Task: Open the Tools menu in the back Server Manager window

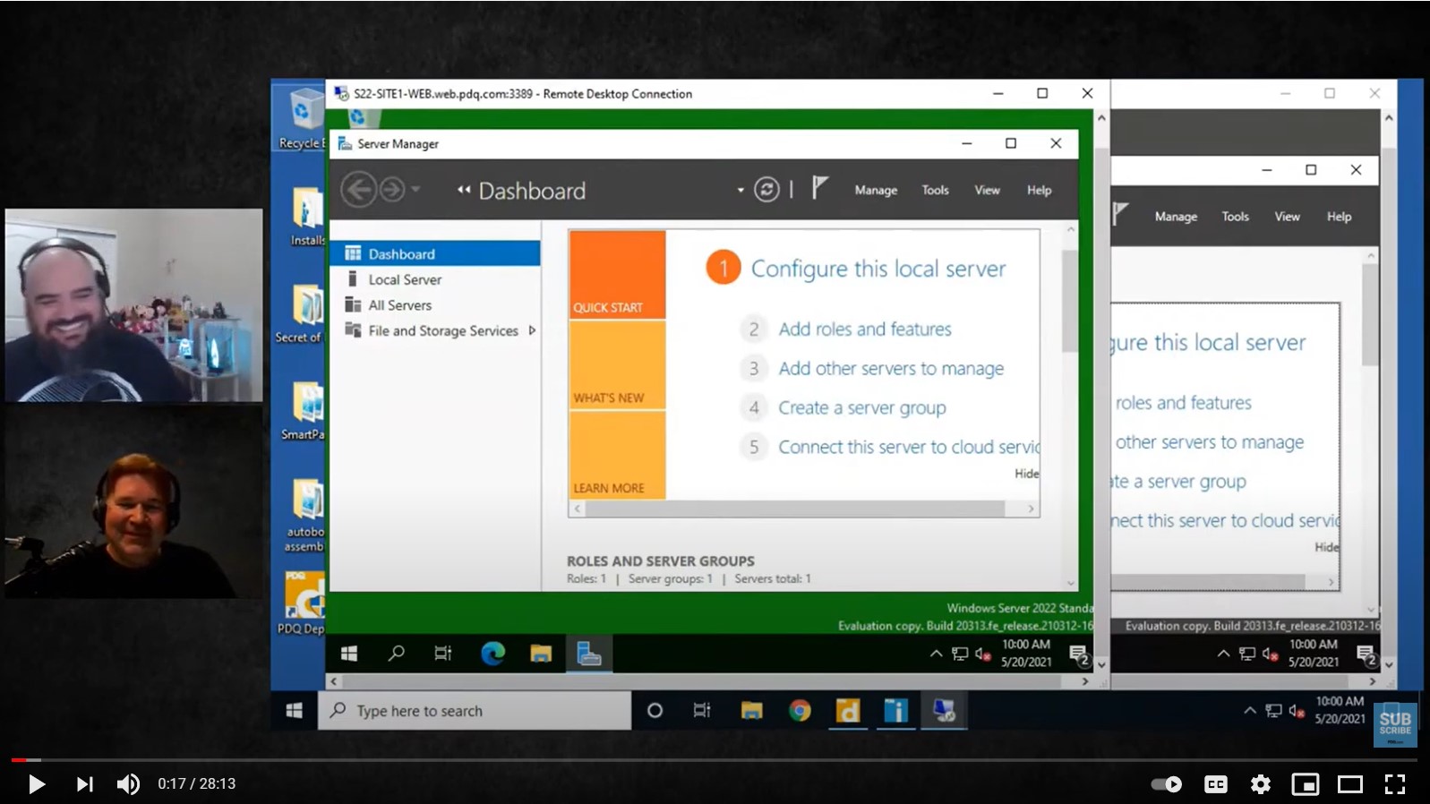Action: coord(1235,217)
